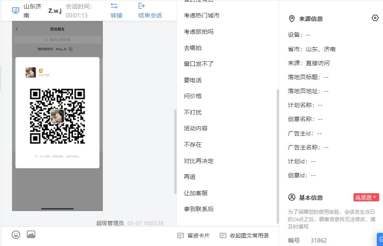This screenshot has width=383, height=246.
Task: Click the 超级管理员 sender name
Action: point(110,223)
